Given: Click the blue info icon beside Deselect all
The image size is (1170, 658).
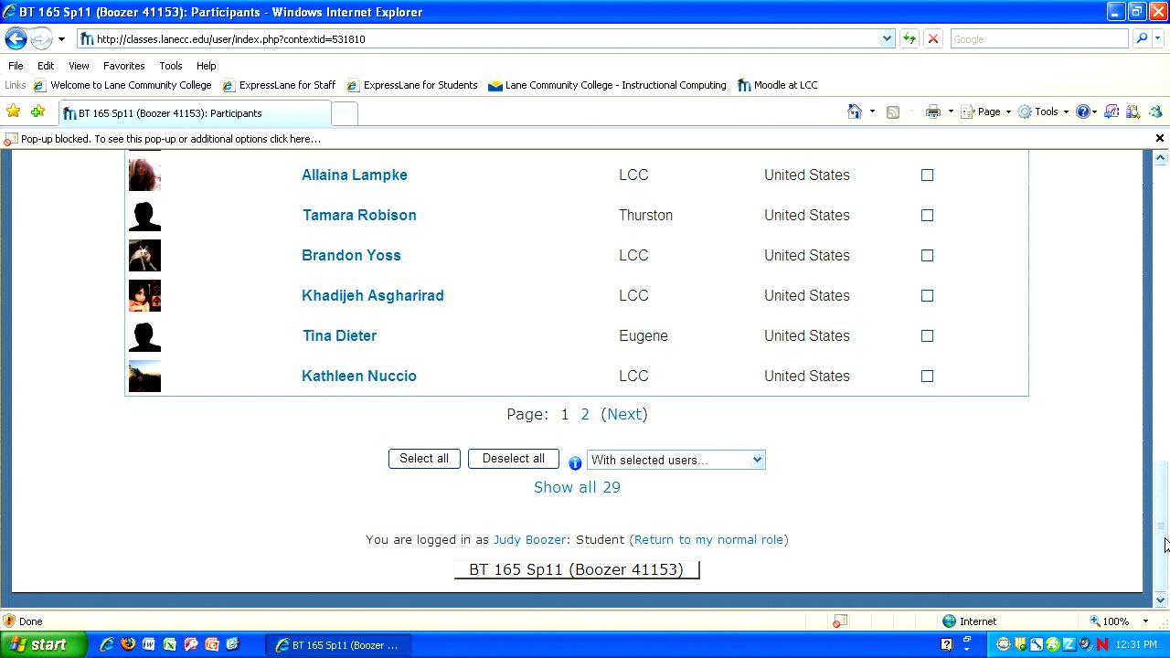Looking at the screenshot, I should coord(575,462).
